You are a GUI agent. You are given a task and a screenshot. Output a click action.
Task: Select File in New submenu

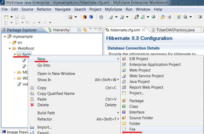point(162,129)
